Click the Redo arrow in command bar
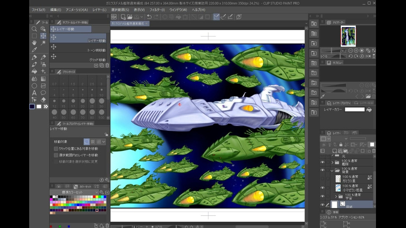This screenshot has width=406, height=228. [x=156, y=17]
